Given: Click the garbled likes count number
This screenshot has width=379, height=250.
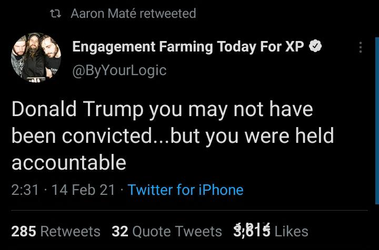Looking at the screenshot, I should pos(251,231).
